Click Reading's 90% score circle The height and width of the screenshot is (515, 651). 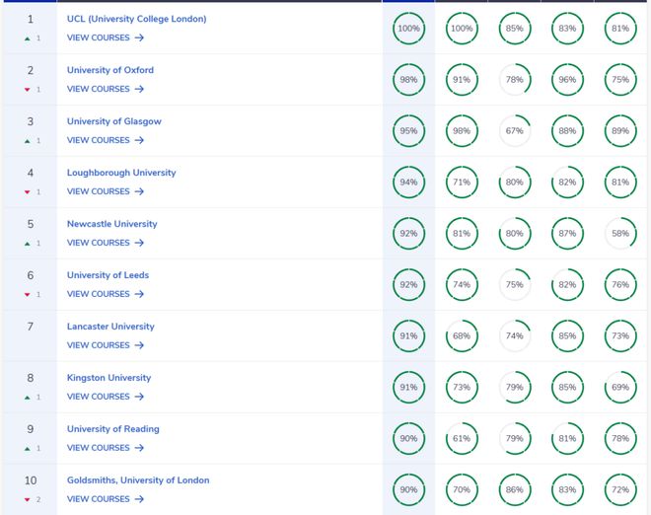[409, 439]
